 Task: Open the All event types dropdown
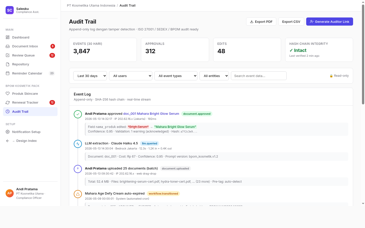click(x=176, y=76)
